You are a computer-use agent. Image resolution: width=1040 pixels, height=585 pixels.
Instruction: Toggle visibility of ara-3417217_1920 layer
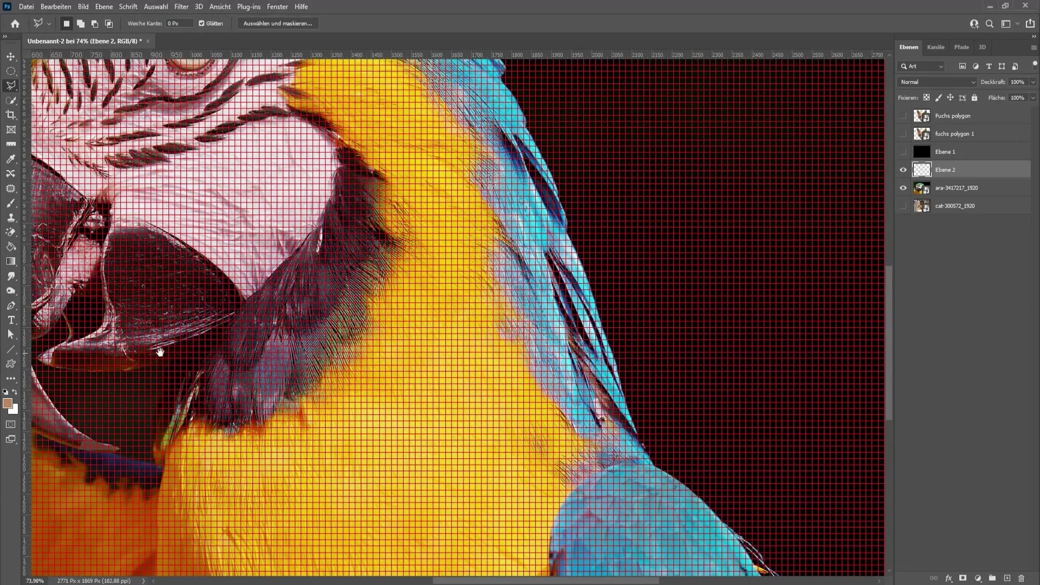[903, 188]
